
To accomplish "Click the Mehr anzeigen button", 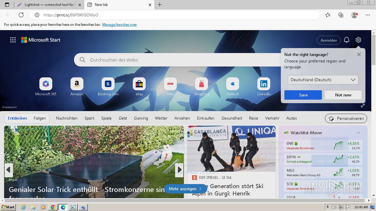I will 185,189.
